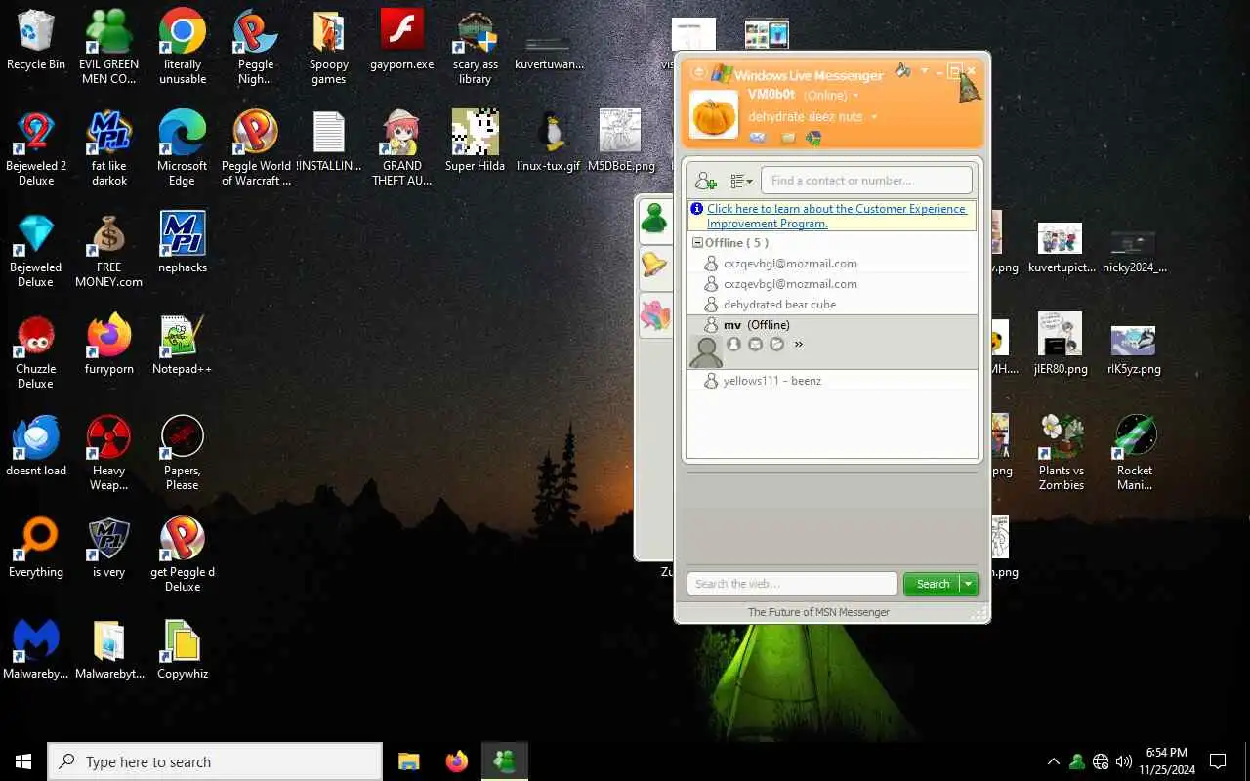Select the Chuzzle Deluxe desktop icon
Screen dimensions: 1250x781
click(36, 351)
